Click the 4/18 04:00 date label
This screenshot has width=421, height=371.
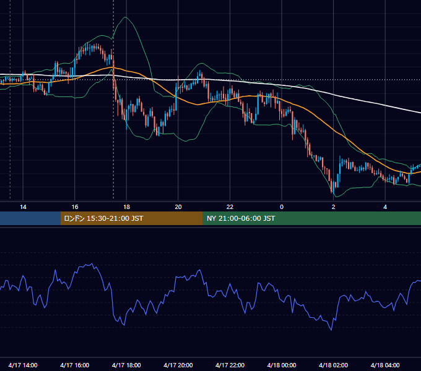click(x=385, y=365)
